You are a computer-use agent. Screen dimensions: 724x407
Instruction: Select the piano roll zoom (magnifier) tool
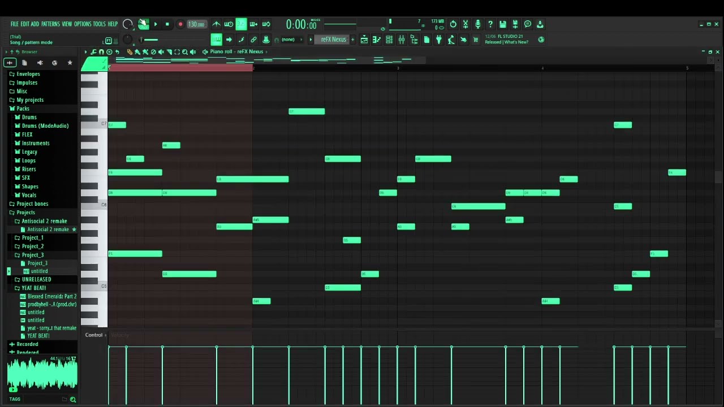(x=185, y=52)
